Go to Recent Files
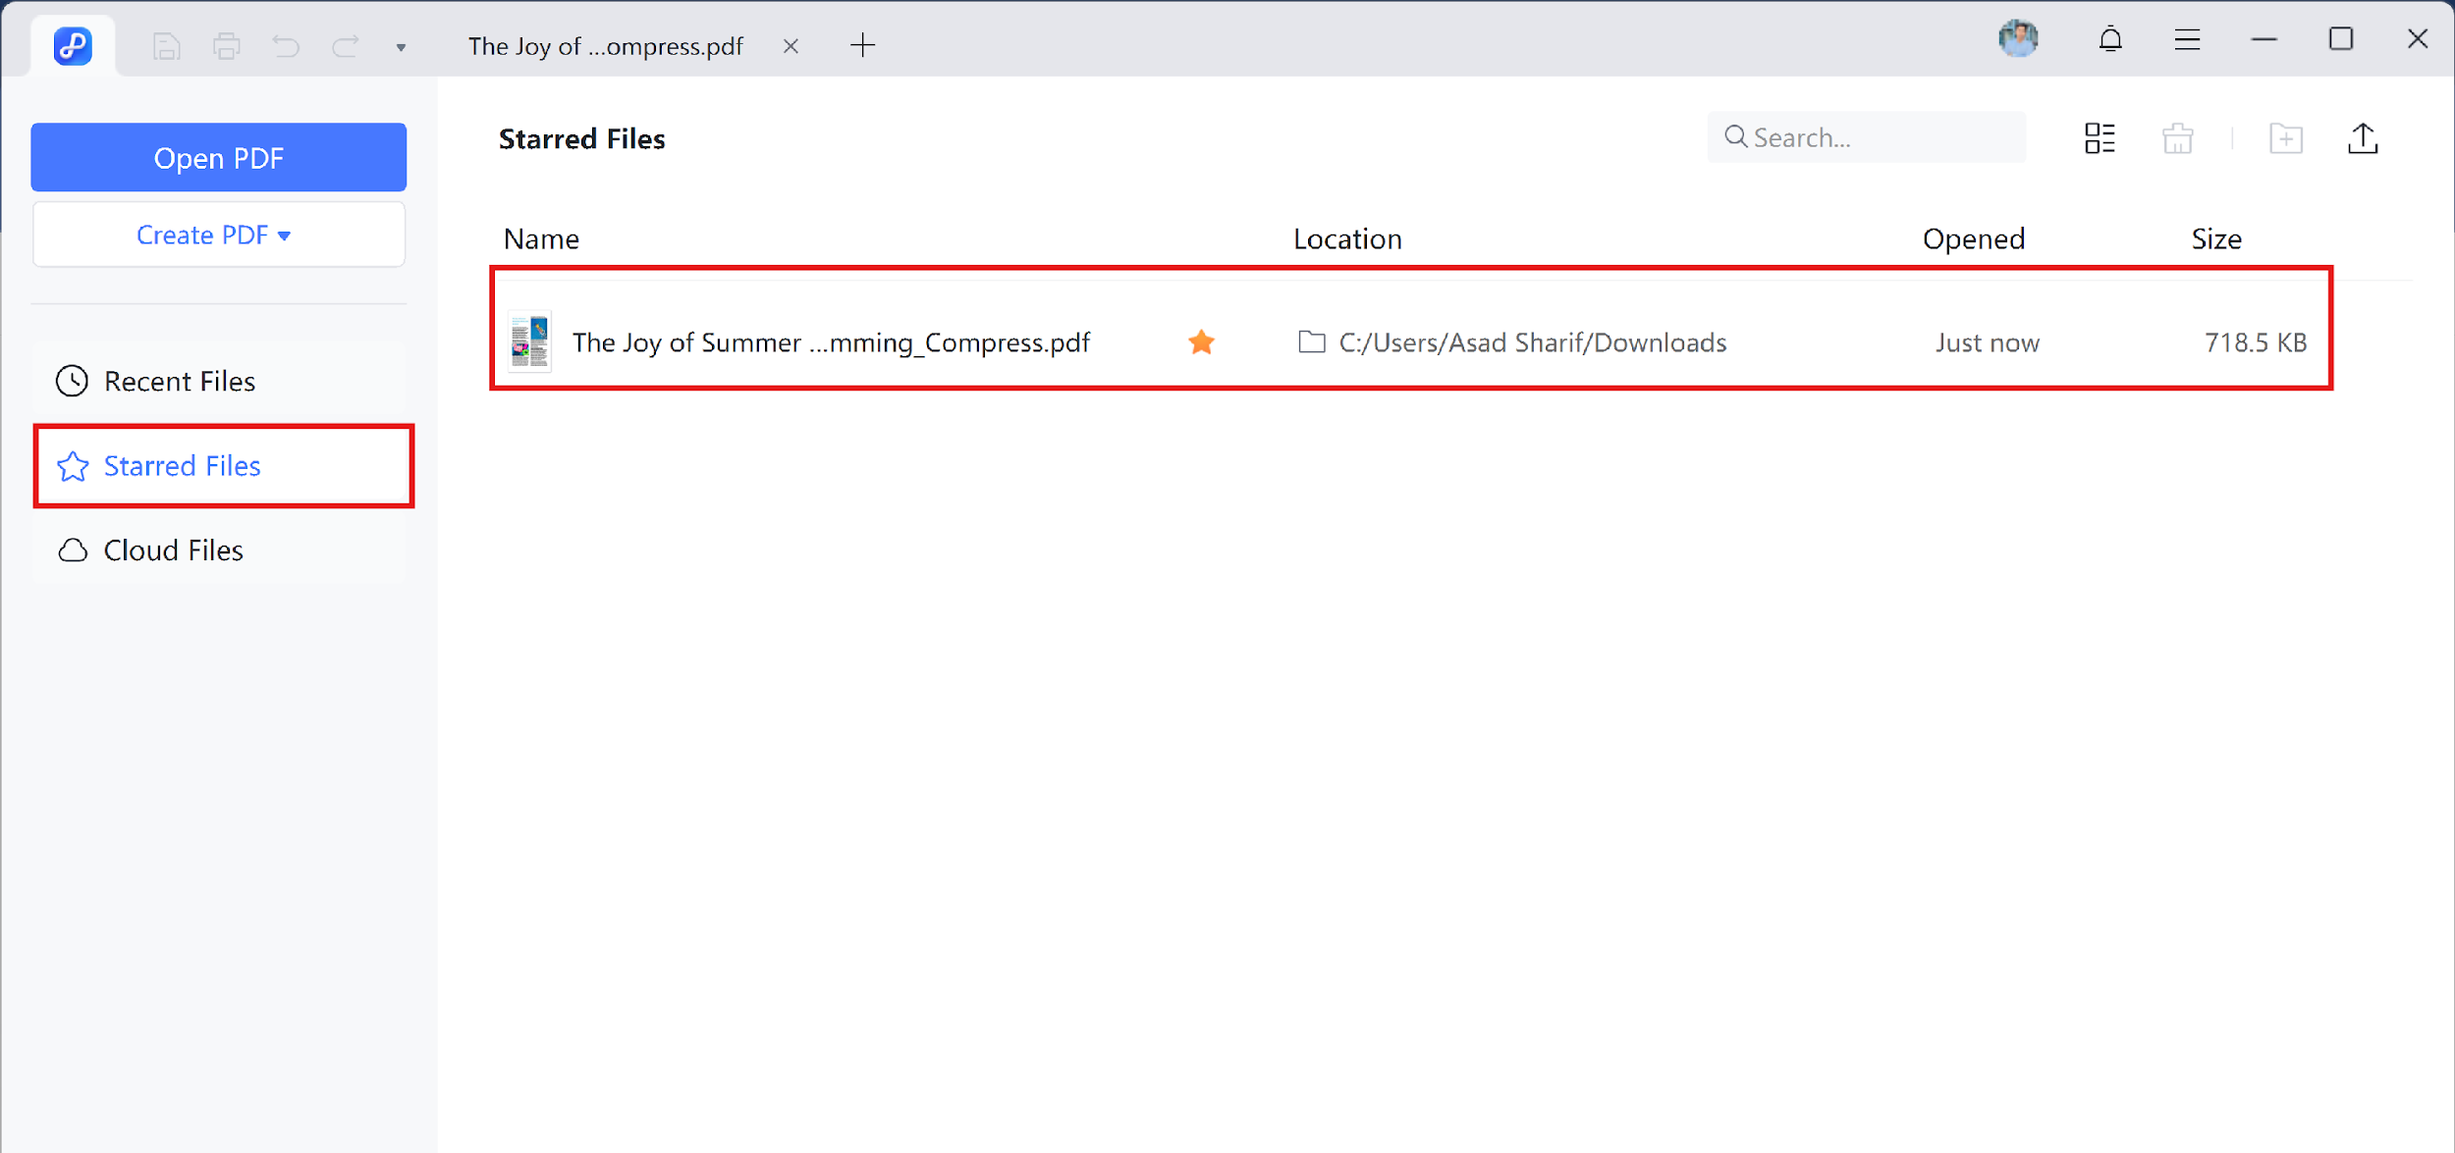The width and height of the screenshot is (2455, 1153). coord(179,381)
